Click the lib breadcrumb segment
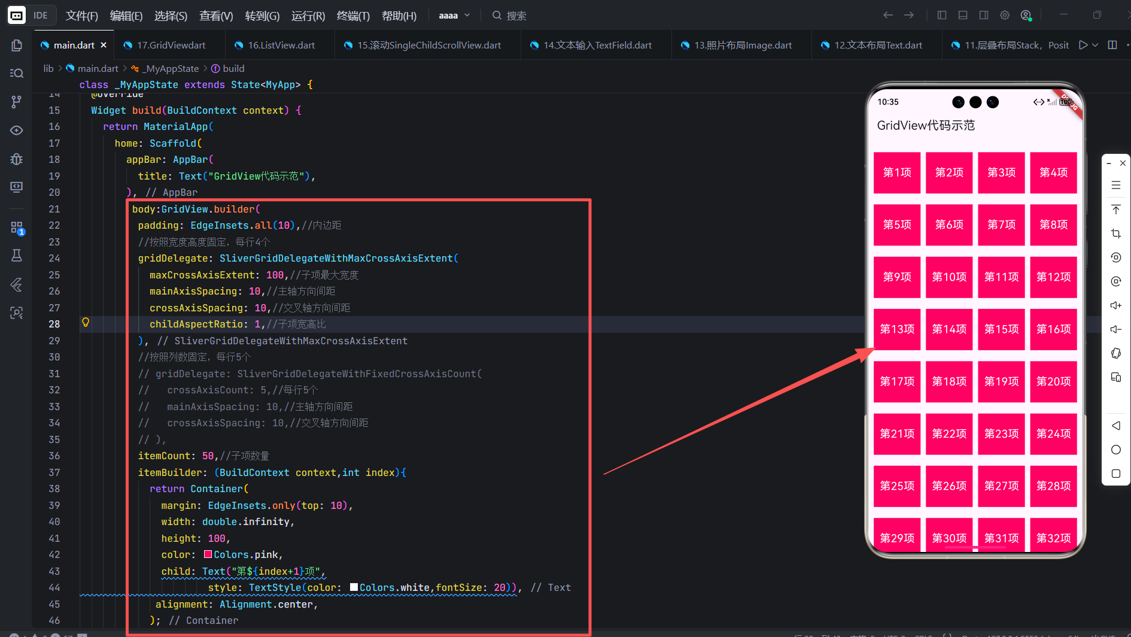1131x637 pixels. click(x=48, y=68)
